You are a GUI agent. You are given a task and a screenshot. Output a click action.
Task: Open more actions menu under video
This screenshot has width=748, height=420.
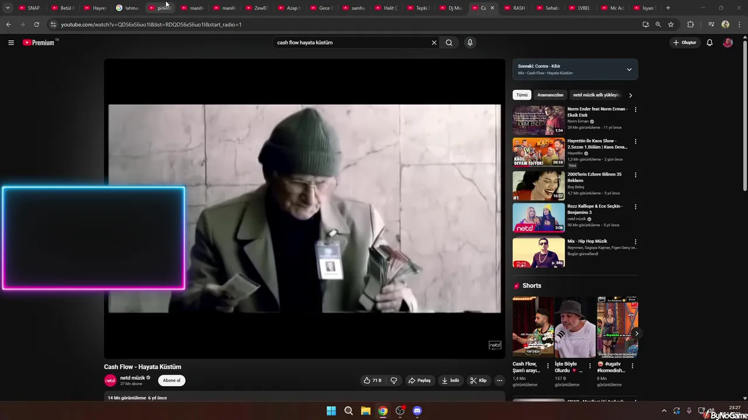tap(499, 380)
